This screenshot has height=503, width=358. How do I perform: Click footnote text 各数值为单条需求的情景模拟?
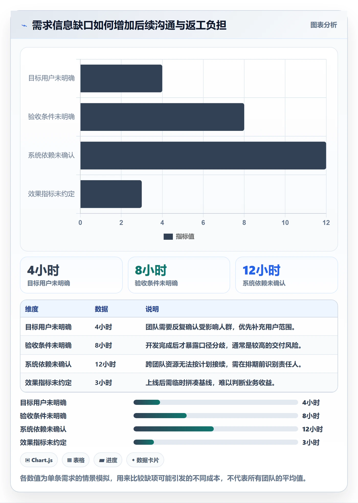tap(65, 478)
